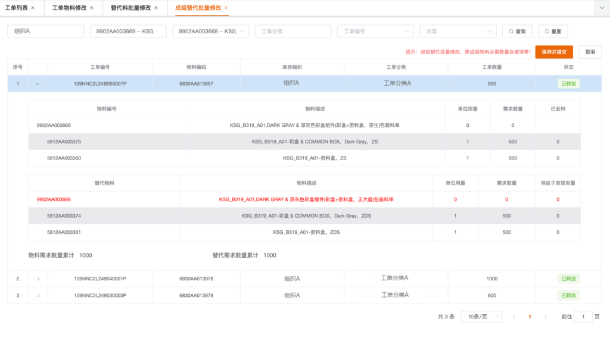The image size is (610, 338).
Task: Click the 查询 search button
Action: (x=517, y=31)
